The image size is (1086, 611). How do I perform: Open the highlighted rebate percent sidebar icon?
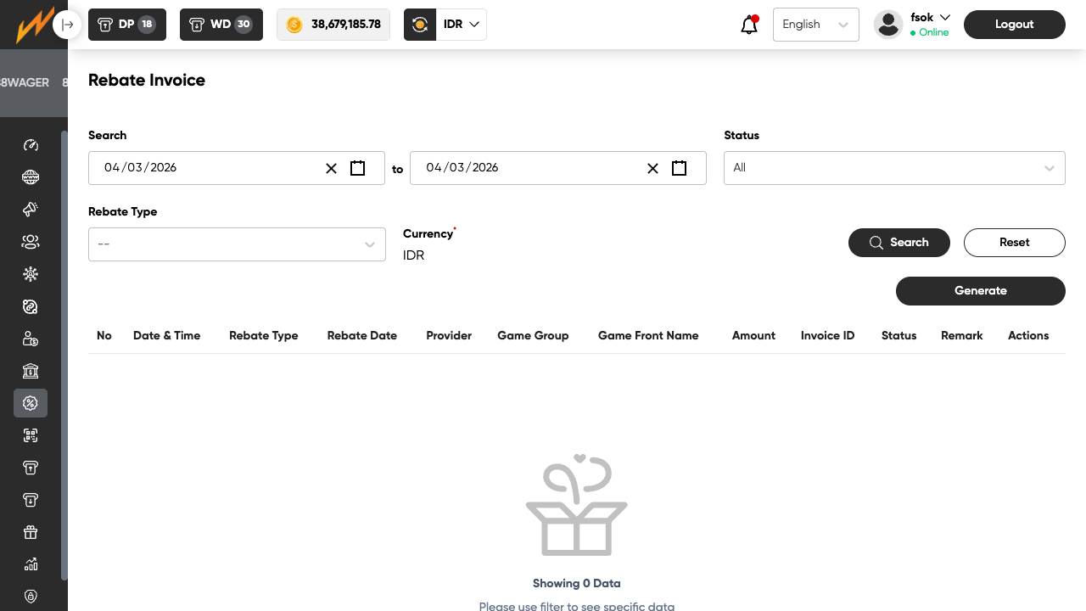(x=31, y=403)
